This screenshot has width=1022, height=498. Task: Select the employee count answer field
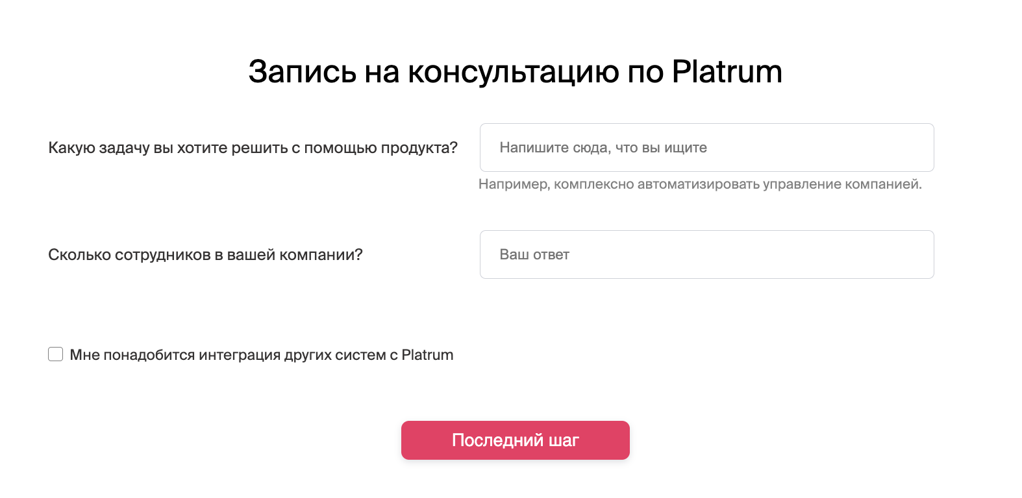click(x=706, y=254)
